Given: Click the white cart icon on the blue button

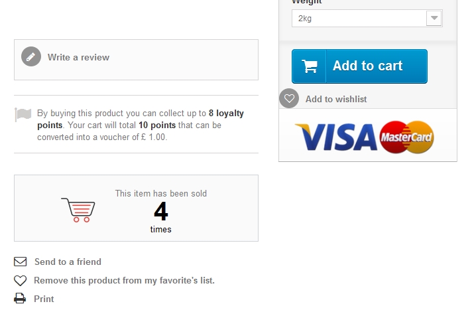Looking at the screenshot, I should point(310,66).
